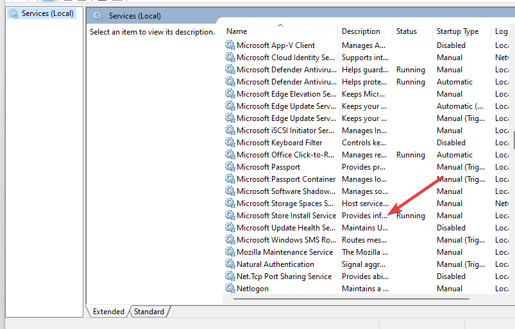This screenshot has width=515, height=329.
Task: Sort by the Log On column header
Action: (503, 31)
